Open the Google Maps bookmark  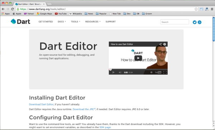[44, 14]
